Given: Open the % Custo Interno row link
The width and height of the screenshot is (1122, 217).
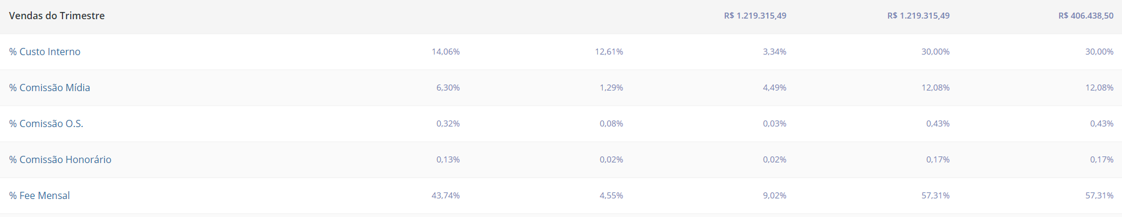Looking at the screenshot, I should (x=44, y=52).
